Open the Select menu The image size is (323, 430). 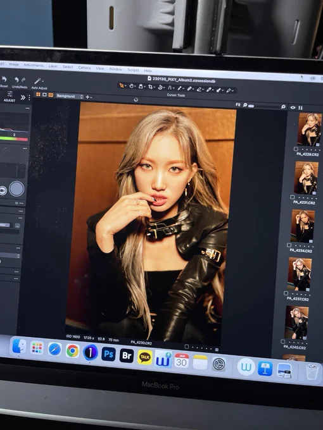[68, 66]
